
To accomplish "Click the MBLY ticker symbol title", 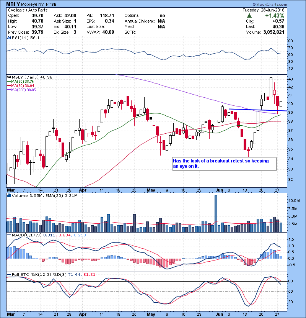I will point(13,4).
